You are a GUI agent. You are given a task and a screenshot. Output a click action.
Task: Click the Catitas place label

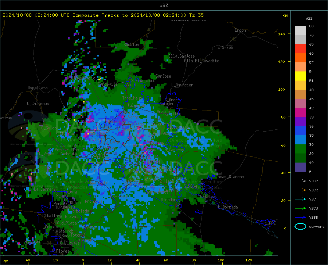(x=208, y=196)
